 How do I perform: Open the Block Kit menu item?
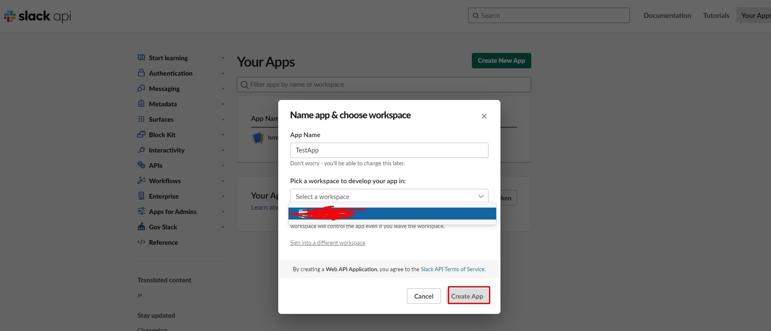pos(162,135)
